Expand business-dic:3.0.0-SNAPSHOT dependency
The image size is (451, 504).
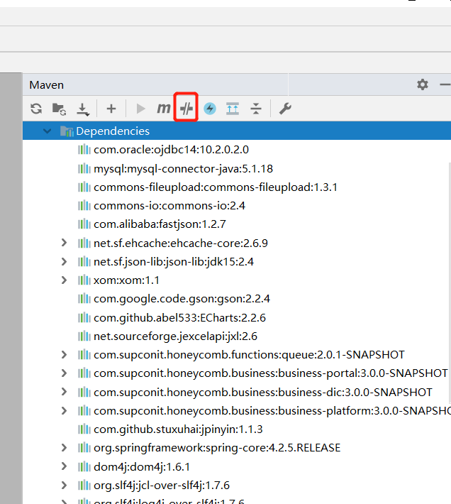tap(64, 392)
